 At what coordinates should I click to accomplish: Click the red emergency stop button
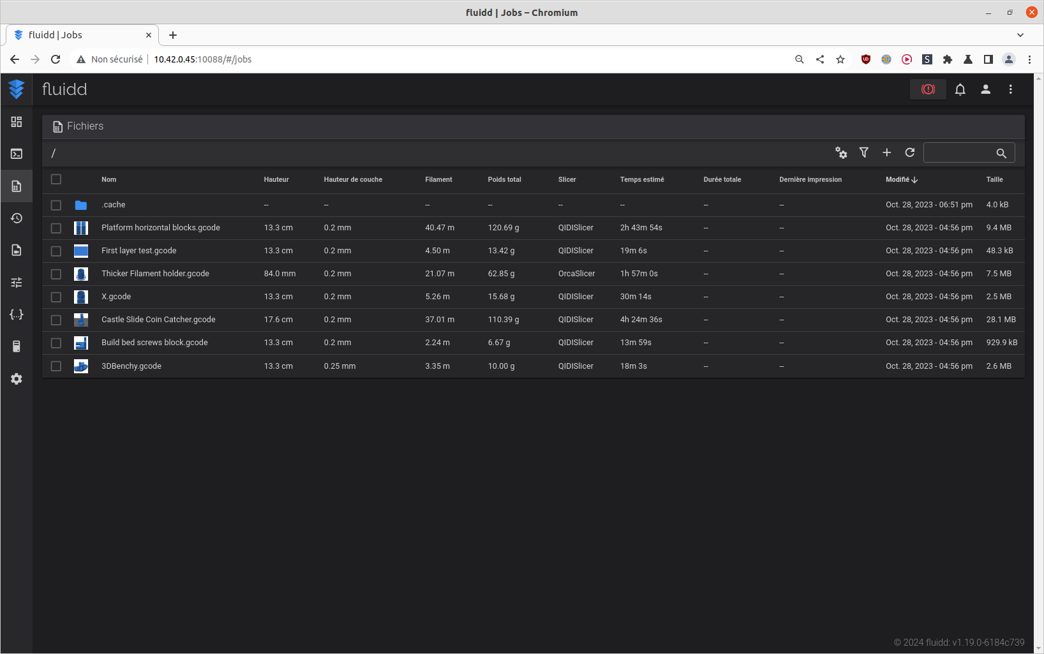(928, 89)
